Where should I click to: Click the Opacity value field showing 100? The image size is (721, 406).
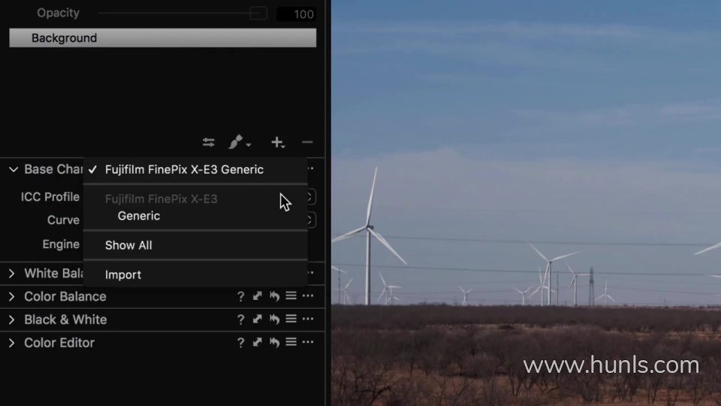(x=296, y=14)
